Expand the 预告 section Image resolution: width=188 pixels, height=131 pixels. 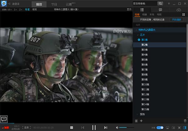pyautogui.click(x=138, y=114)
